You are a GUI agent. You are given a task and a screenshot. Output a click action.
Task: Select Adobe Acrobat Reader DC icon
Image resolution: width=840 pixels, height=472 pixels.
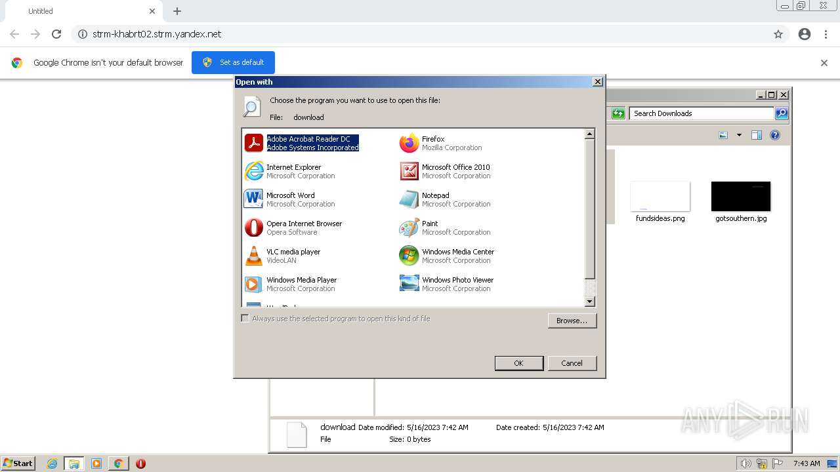(254, 143)
